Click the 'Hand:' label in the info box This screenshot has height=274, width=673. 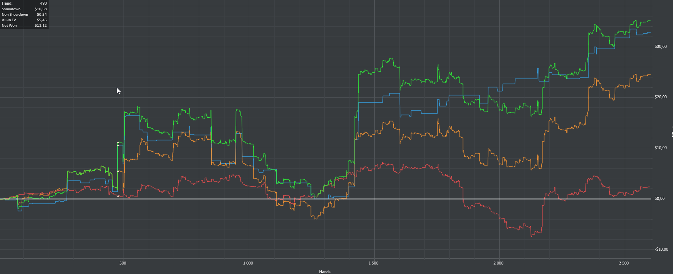click(x=7, y=3)
